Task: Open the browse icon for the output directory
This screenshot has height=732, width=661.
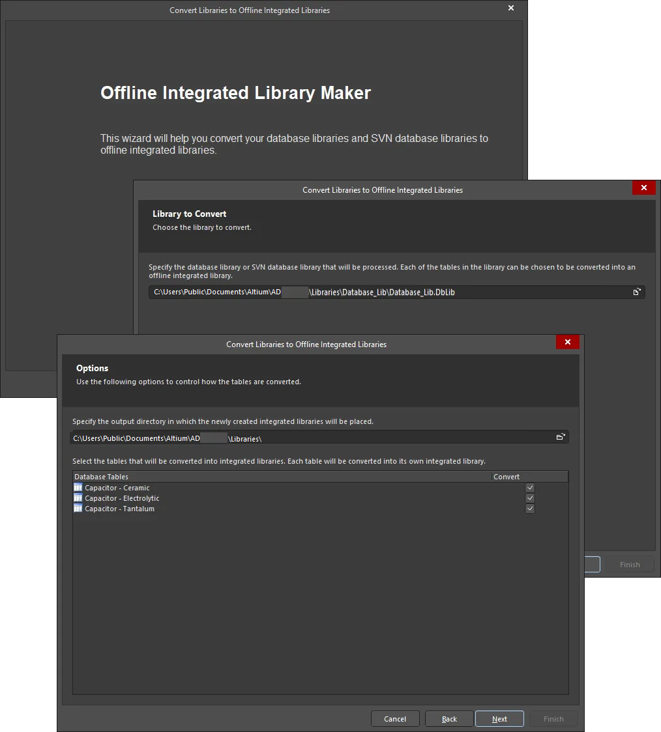Action: [561, 438]
